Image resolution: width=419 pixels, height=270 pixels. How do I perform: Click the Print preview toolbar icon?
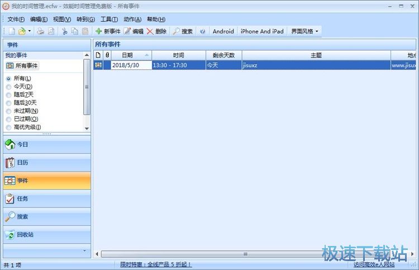click(x=51, y=31)
